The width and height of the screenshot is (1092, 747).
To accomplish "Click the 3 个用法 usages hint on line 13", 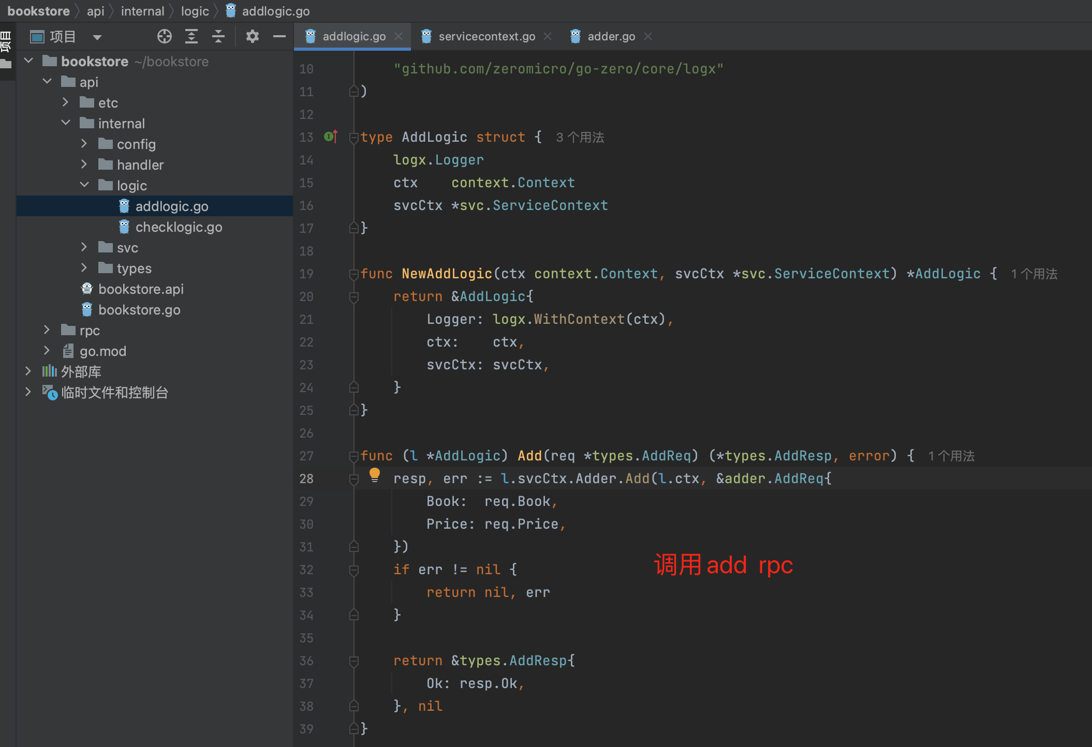I will 580,137.
